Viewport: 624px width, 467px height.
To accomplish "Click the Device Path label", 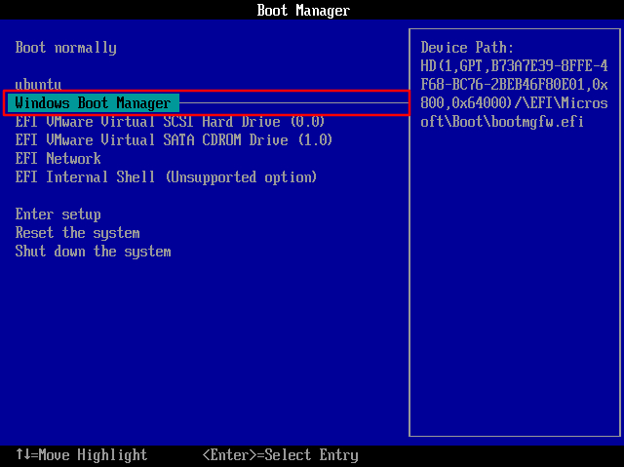I will tap(467, 48).
